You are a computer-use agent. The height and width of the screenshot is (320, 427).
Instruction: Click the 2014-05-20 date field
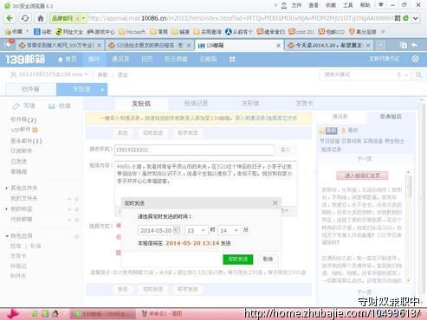(x=159, y=230)
